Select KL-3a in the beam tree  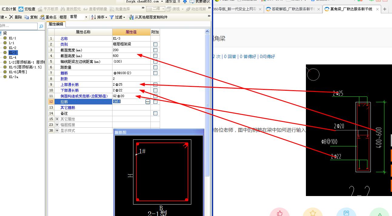pyautogui.click(x=13, y=77)
